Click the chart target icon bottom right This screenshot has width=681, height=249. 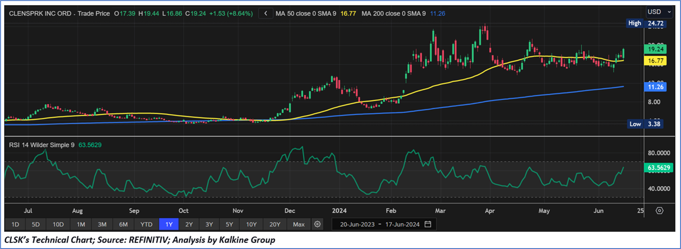click(x=659, y=210)
